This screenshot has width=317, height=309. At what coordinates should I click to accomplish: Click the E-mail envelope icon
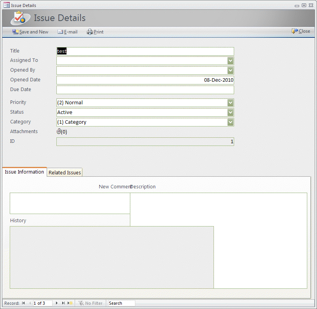(60, 32)
